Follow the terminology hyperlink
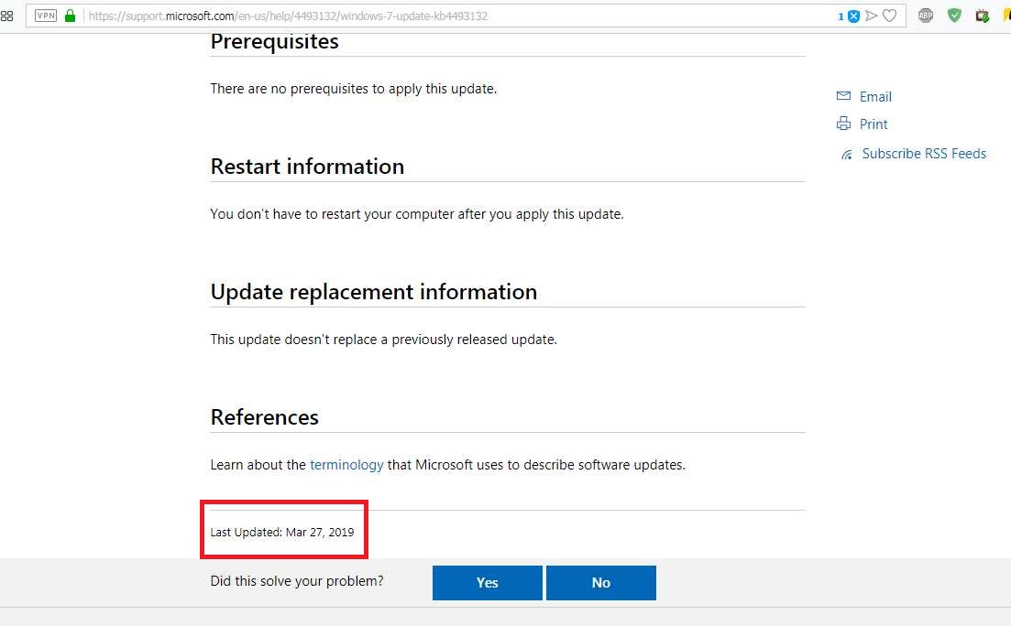Image resolution: width=1011 pixels, height=626 pixels. click(x=346, y=465)
